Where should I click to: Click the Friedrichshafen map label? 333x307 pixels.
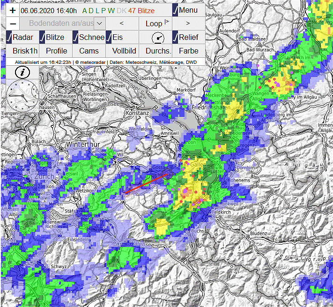tap(211, 107)
